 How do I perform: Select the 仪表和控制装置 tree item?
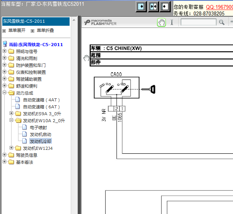(31, 72)
